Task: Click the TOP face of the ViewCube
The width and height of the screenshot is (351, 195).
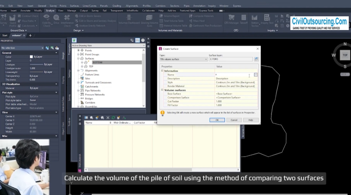Action: 345,55
